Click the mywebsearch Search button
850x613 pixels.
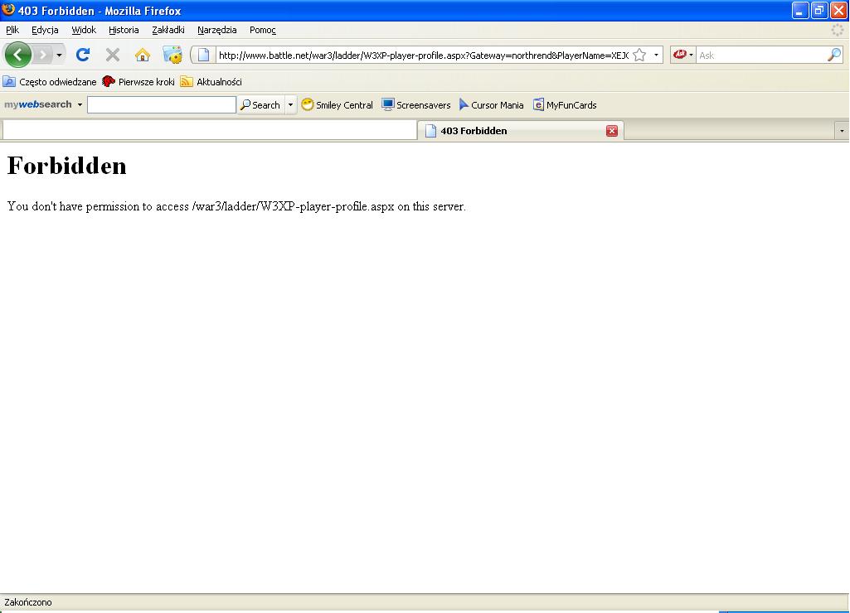(260, 105)
